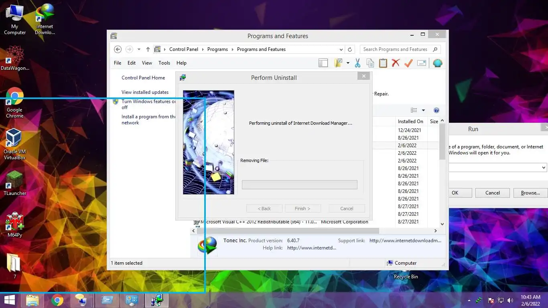Viewport: 548px width, 308px height.
Task: Open the File menu
Action: coord(118,63)
